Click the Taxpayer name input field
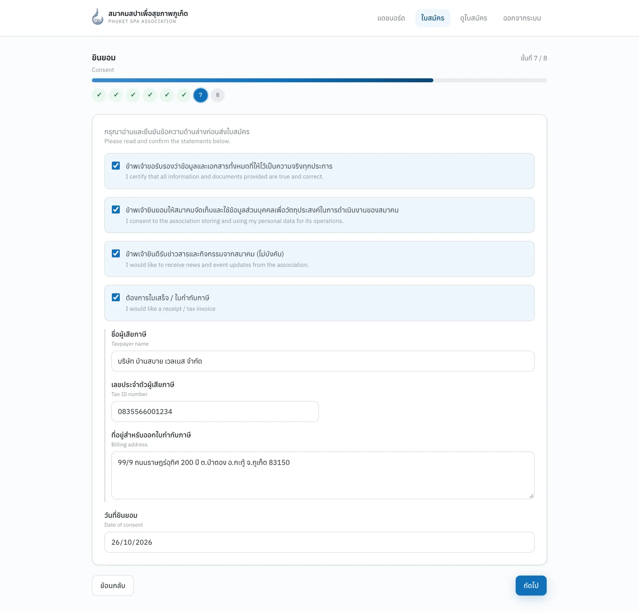The height and width of the screenshot is (612, 639). pyautogui.click(x=323, y=361)
